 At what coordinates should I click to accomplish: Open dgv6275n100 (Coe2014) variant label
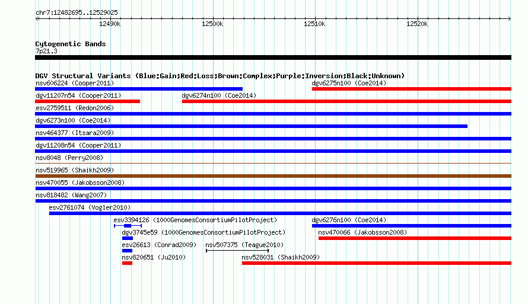349,83
